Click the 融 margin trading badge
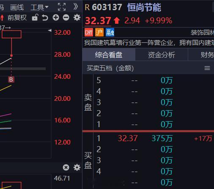 [x=110, y=32]
